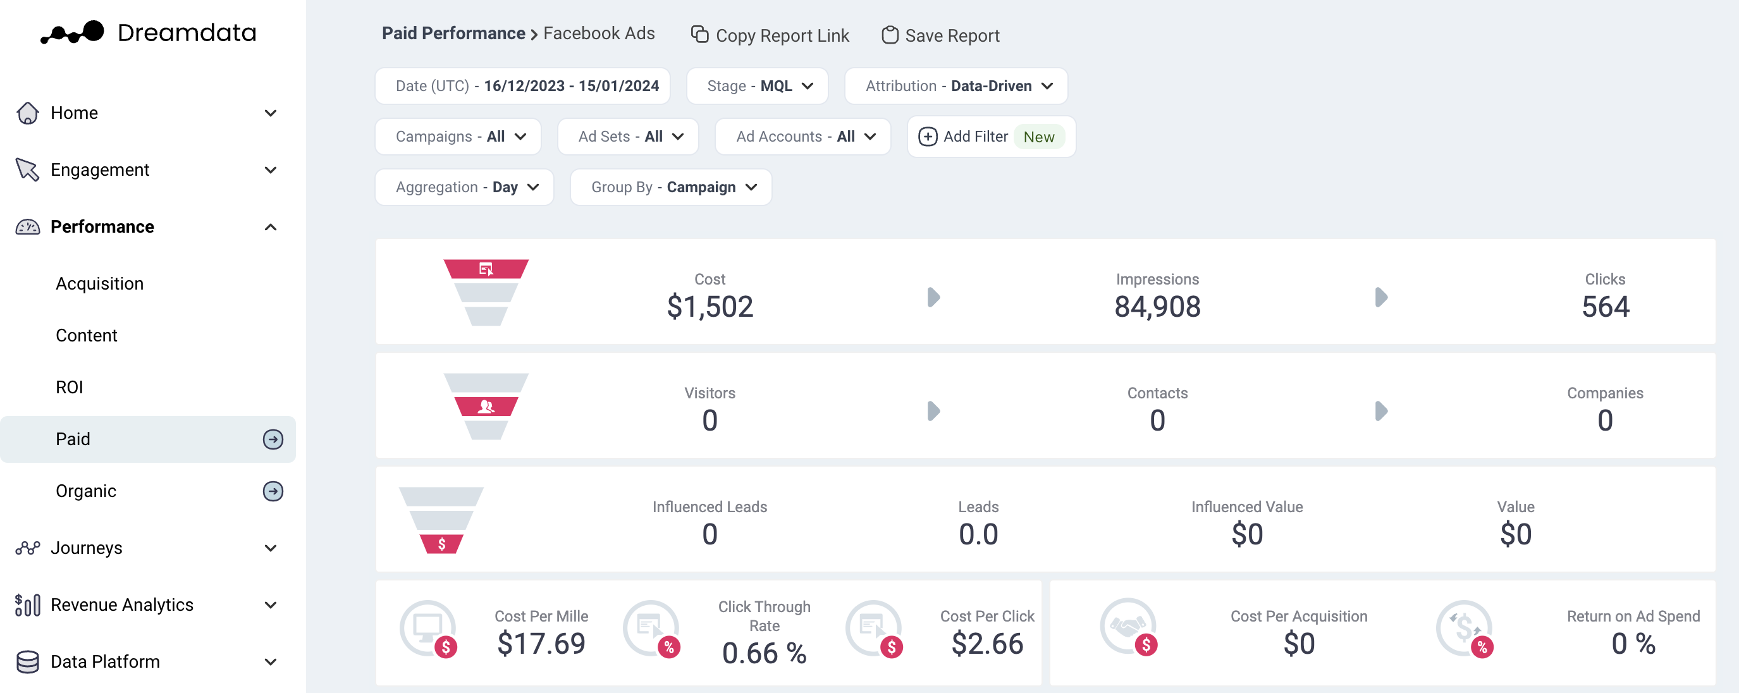Click the Dreamdata logo icon

[72, 32]
